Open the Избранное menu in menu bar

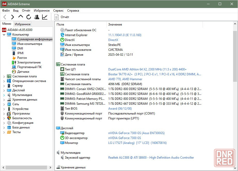coord(42,11)
